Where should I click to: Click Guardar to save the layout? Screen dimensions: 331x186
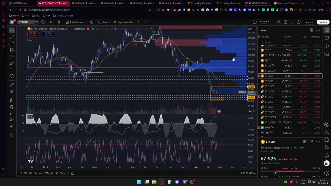pos(264,24)
